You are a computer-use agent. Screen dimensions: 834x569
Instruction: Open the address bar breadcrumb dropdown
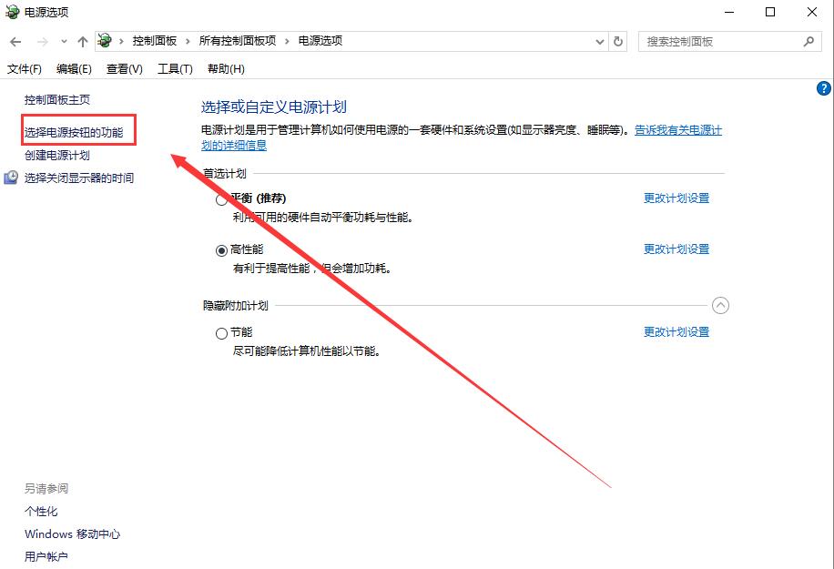(599, 41)
